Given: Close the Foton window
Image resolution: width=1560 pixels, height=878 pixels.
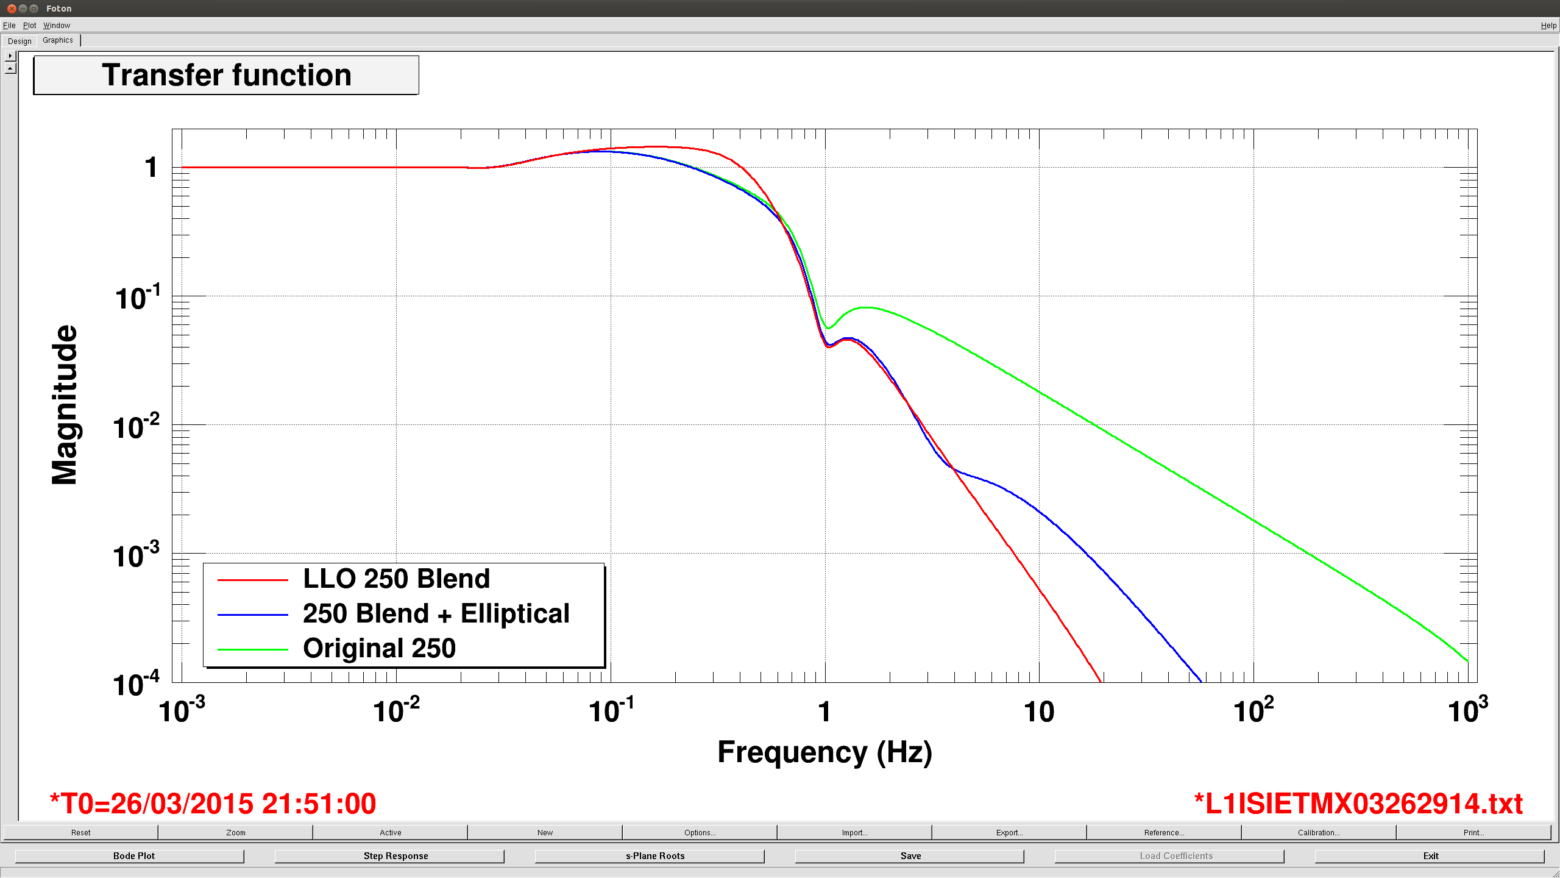Looking at the screenshot, I should coord(12,9).
